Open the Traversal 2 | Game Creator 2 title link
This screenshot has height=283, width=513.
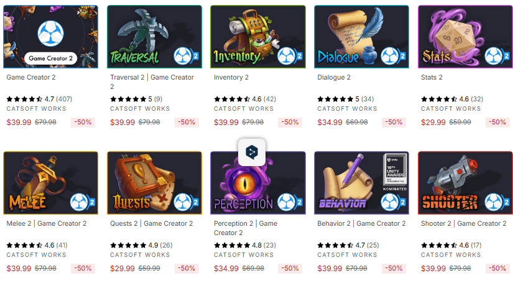click(152, 82)
